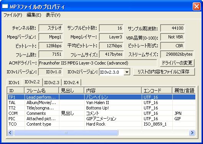The height and width of the screenshot is (144, 203).
Task: Click the window title bar icon
Action: pyautogui.click(x=5, y=6)
